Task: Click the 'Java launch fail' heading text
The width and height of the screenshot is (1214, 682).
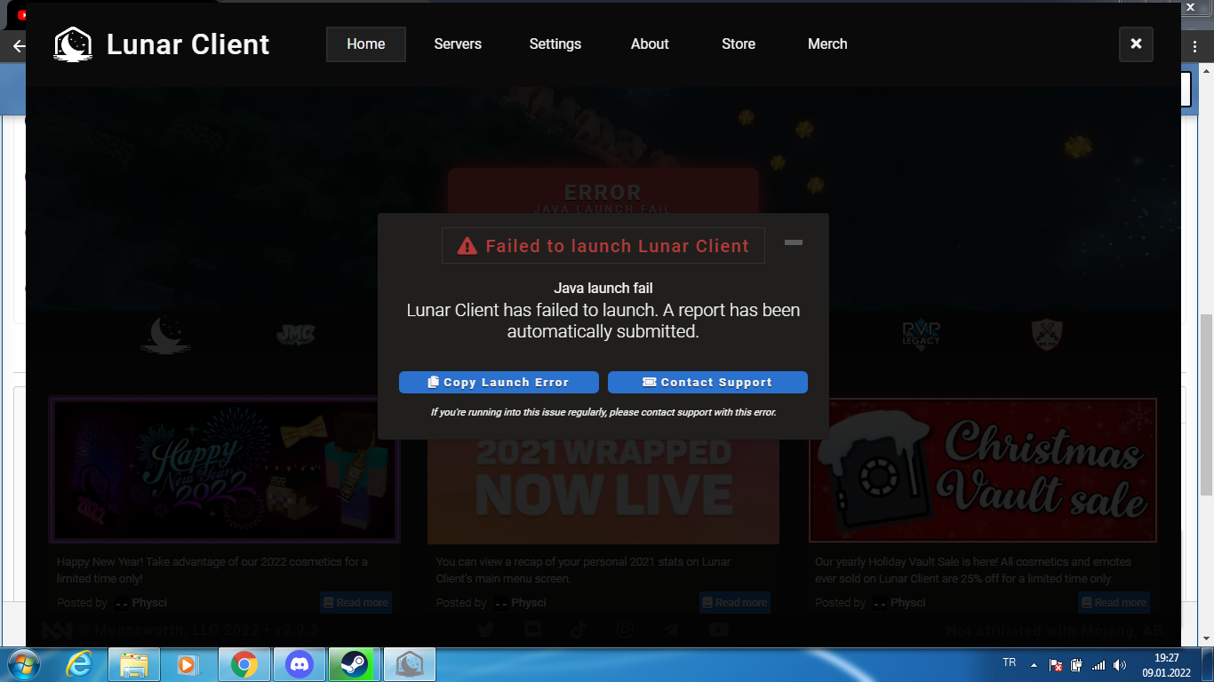Action: 603,288
